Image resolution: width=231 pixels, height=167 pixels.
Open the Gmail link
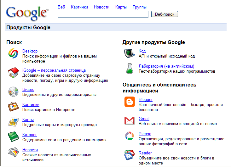tap(144, 119)
